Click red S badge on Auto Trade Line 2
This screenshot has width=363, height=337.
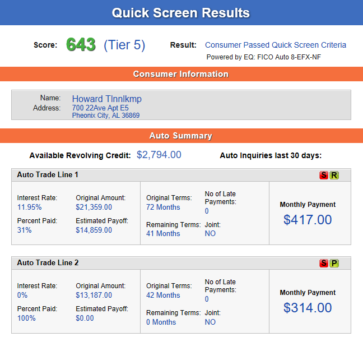[324, 264]
